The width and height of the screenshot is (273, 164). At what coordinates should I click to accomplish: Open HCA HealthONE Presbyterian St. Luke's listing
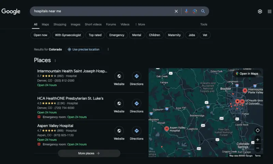point(70,98)
